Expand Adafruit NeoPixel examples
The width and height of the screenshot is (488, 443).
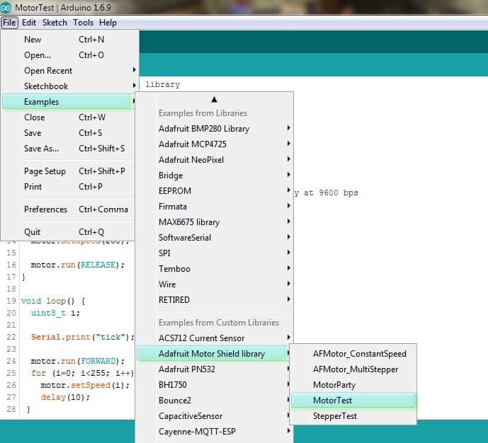click(215, 160)
